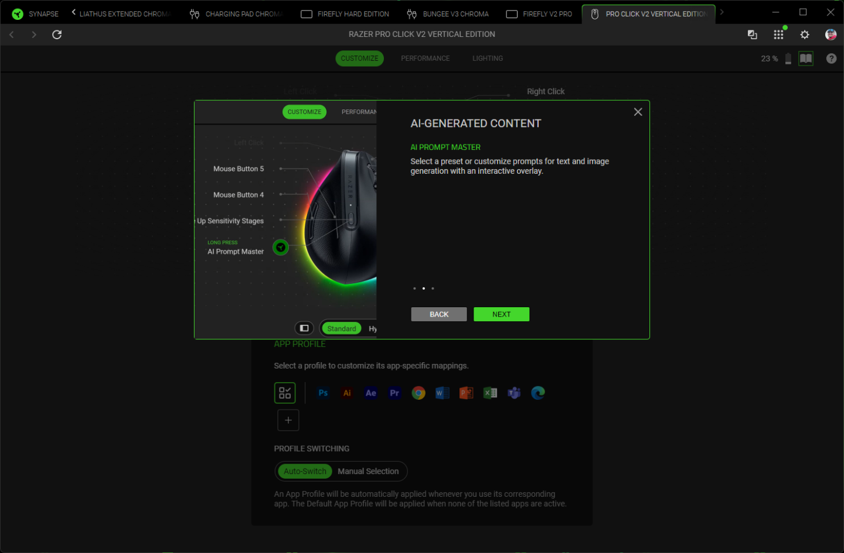Show more device tabs with right chevron
The image size is (844, 553).
(722, 12)
